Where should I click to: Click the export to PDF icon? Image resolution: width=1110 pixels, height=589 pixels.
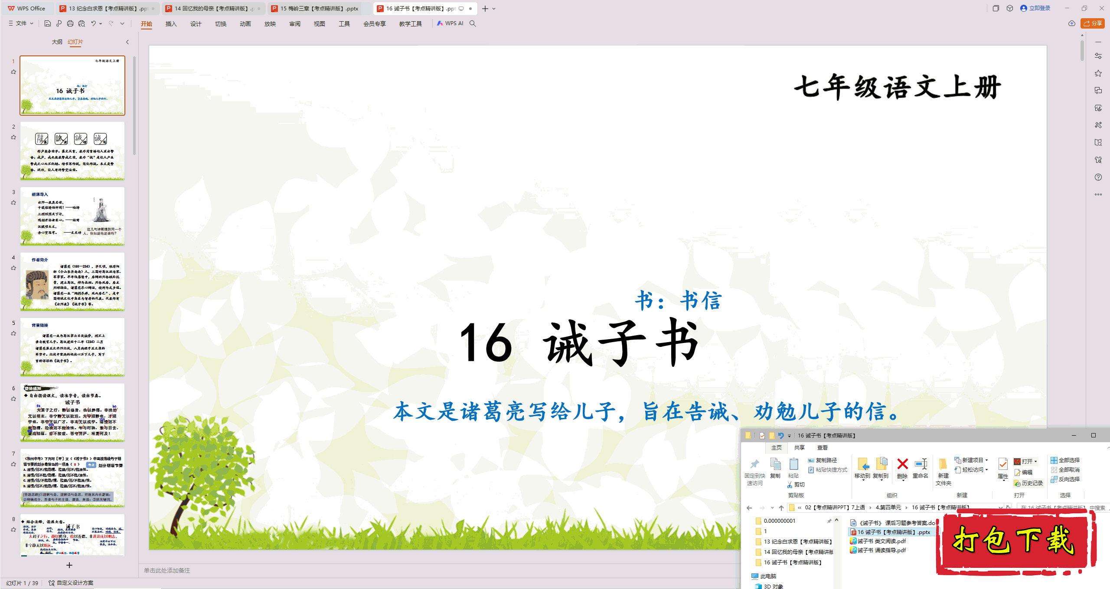tap(59, 23)
